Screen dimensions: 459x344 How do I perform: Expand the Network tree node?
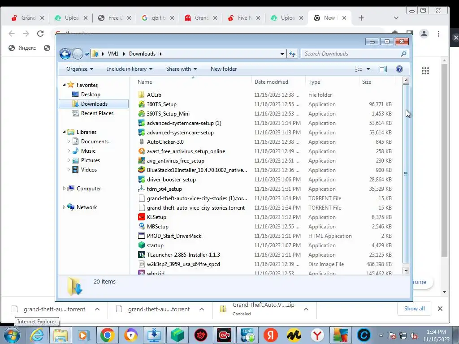click(64, 207)
